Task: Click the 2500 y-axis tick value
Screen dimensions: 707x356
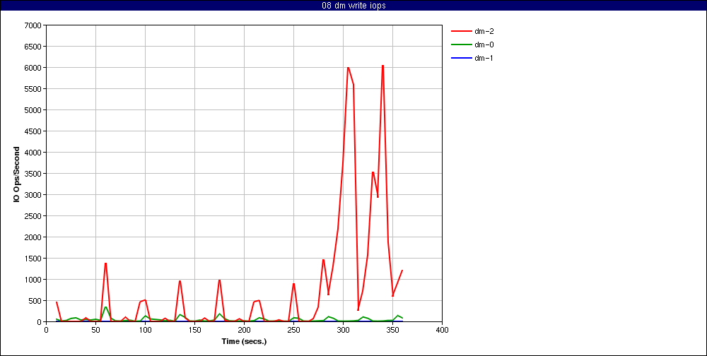Action: point(33,216)
